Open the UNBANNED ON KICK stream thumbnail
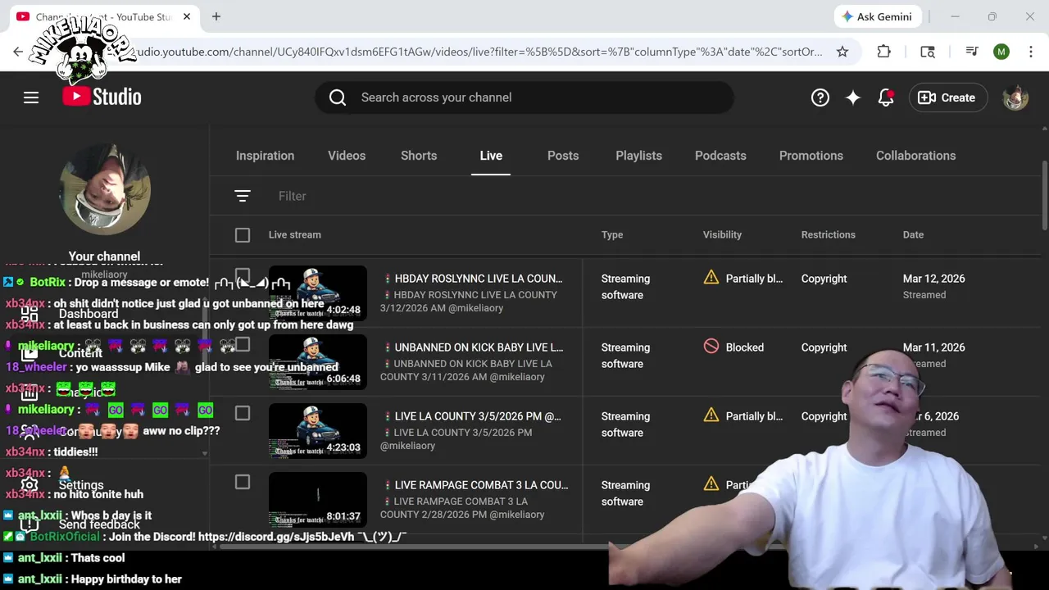Viewport: 1049px width, 590px height. pos(318,361)
